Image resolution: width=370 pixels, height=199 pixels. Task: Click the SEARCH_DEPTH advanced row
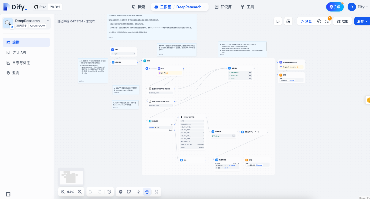pos(192,144)
